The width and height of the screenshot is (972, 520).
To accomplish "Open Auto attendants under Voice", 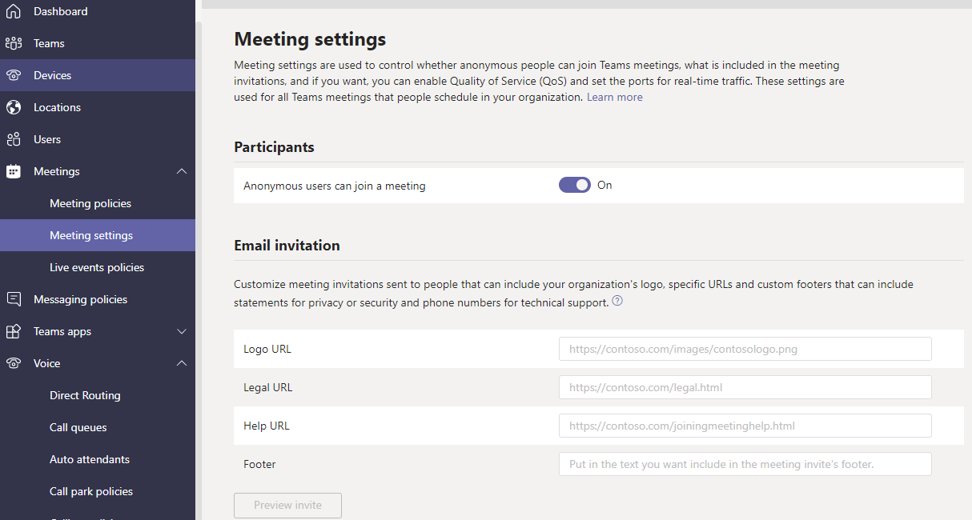I will click(x=98, y=459).
